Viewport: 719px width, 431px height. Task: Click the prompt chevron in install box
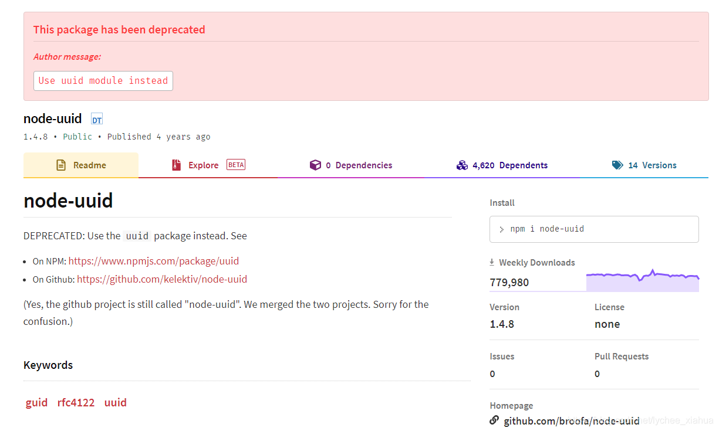tap(502, 229)
